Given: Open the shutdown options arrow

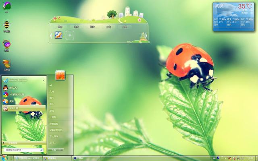Looking at the screenshot, I should [62, 150].
